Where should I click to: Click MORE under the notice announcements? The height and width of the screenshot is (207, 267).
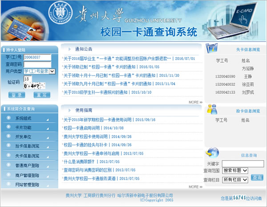click(x=195, y=102)
